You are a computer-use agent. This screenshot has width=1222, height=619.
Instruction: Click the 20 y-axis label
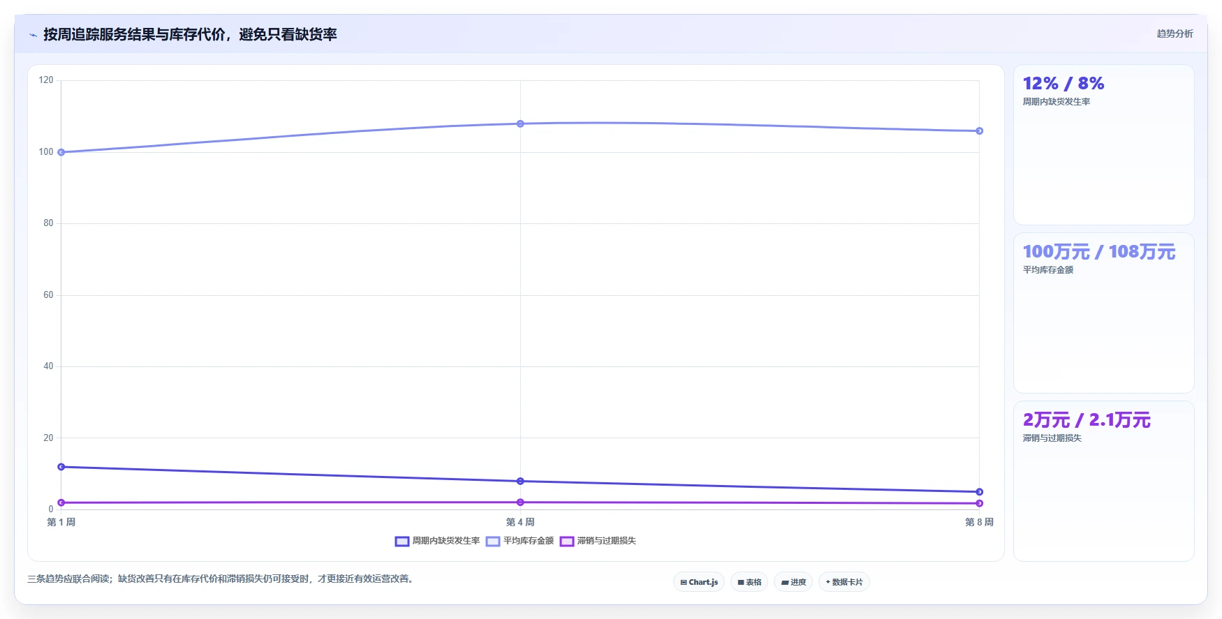click(x=48, y=438)
